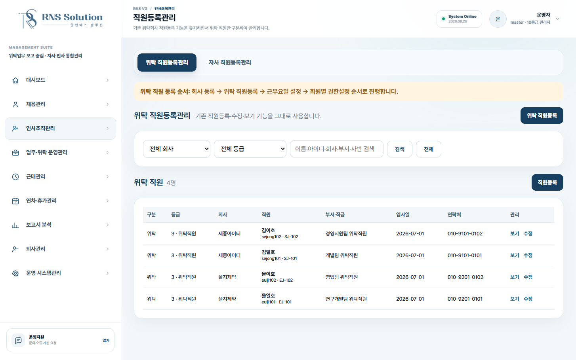Click the 업무·위탁 운영관리 briefcase icon
This screenshot has width=576, height=360.
15,153
